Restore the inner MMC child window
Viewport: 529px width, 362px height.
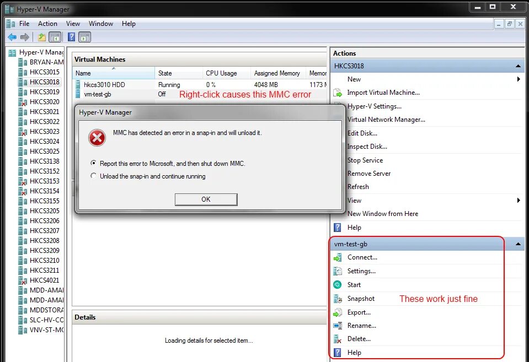tap(510, 24)
